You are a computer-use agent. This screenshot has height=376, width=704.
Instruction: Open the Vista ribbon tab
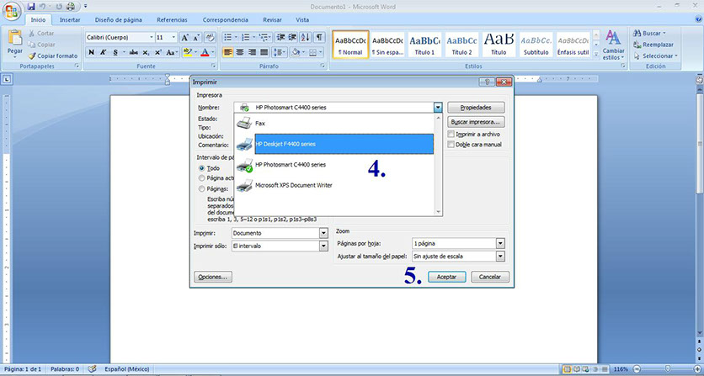(302, 19)
